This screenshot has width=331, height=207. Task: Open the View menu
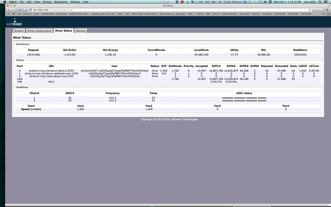pos(37,2)
